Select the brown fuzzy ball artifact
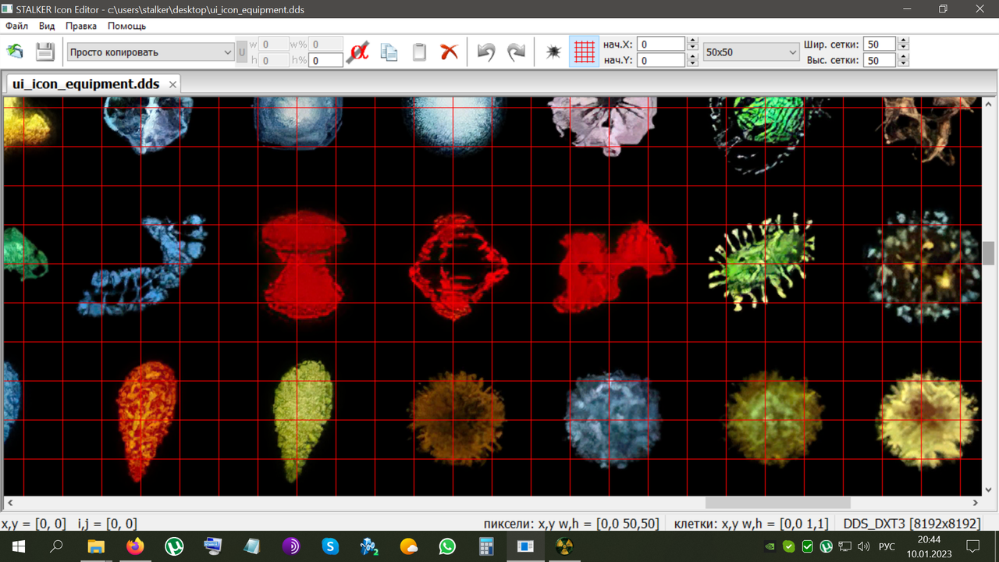This screenshot has width=999, height=562. point(457,419)
